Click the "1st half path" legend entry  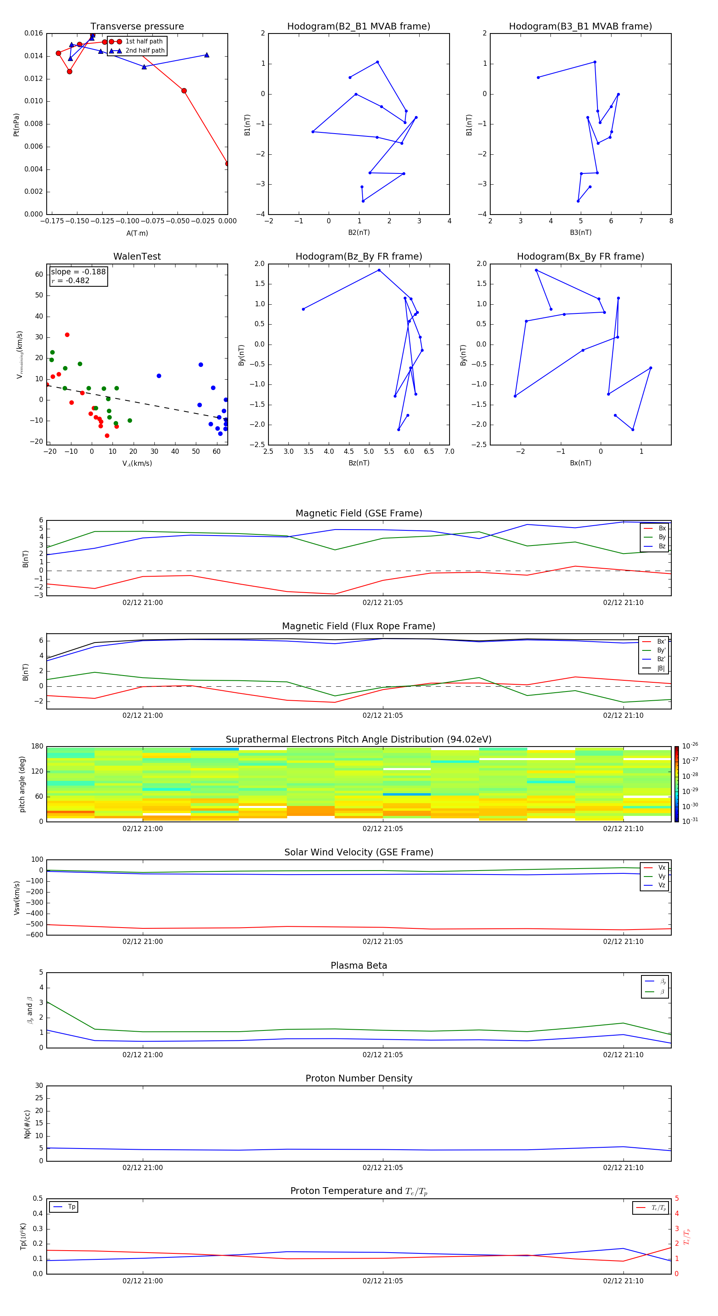point(136,41)
